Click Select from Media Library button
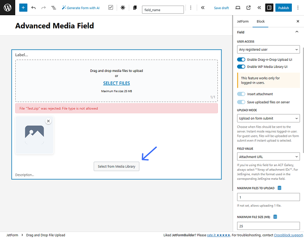 [117, 166]
